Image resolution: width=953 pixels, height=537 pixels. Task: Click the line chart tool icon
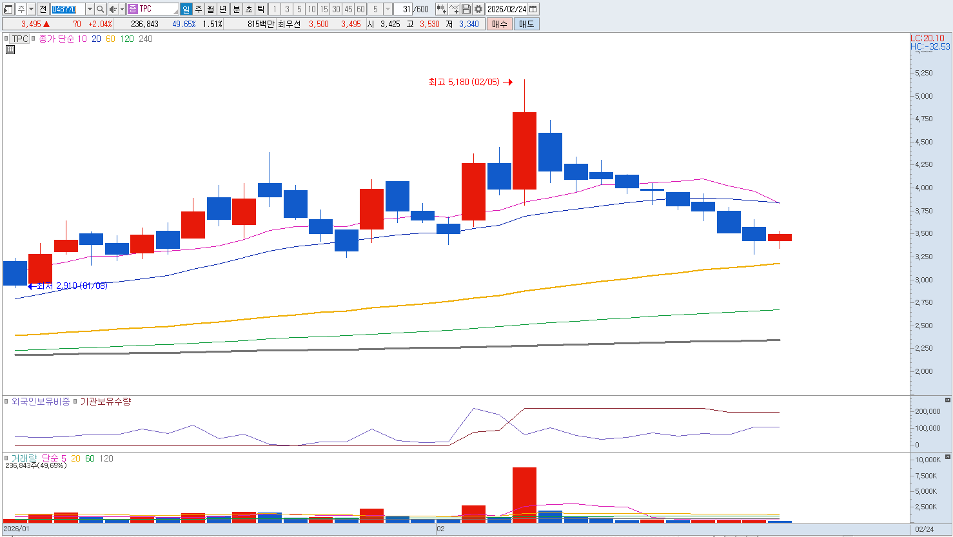point(454,9)
